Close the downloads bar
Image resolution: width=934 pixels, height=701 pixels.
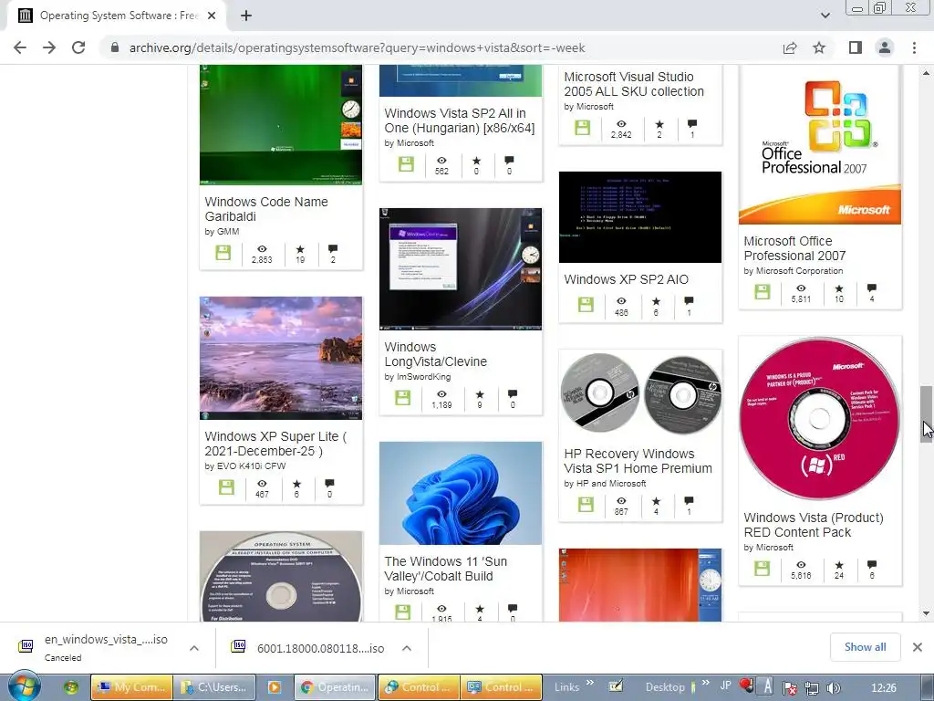pyautogui.click(x=918, y=647)
